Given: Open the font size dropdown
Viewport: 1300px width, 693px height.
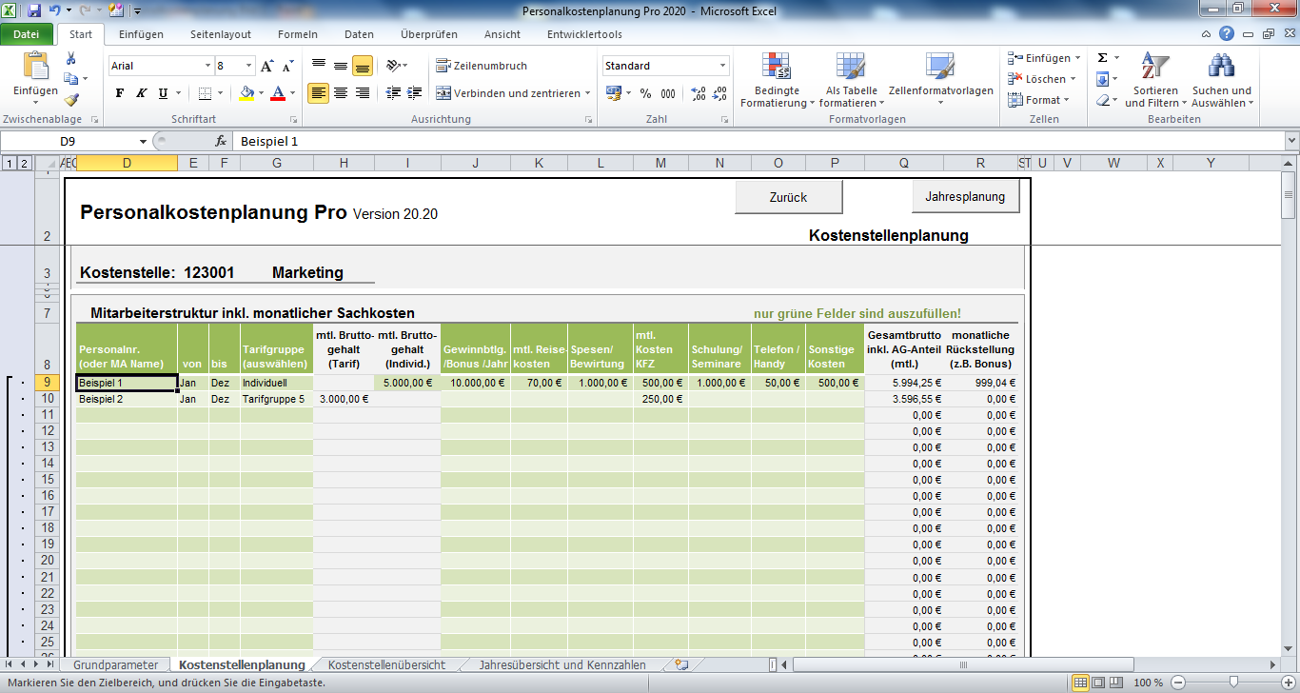Looking at the screenshot, I should click(x=249, y=67).
